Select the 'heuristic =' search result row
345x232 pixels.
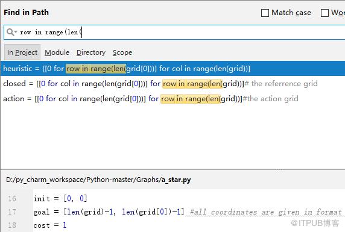pos(172,68)
